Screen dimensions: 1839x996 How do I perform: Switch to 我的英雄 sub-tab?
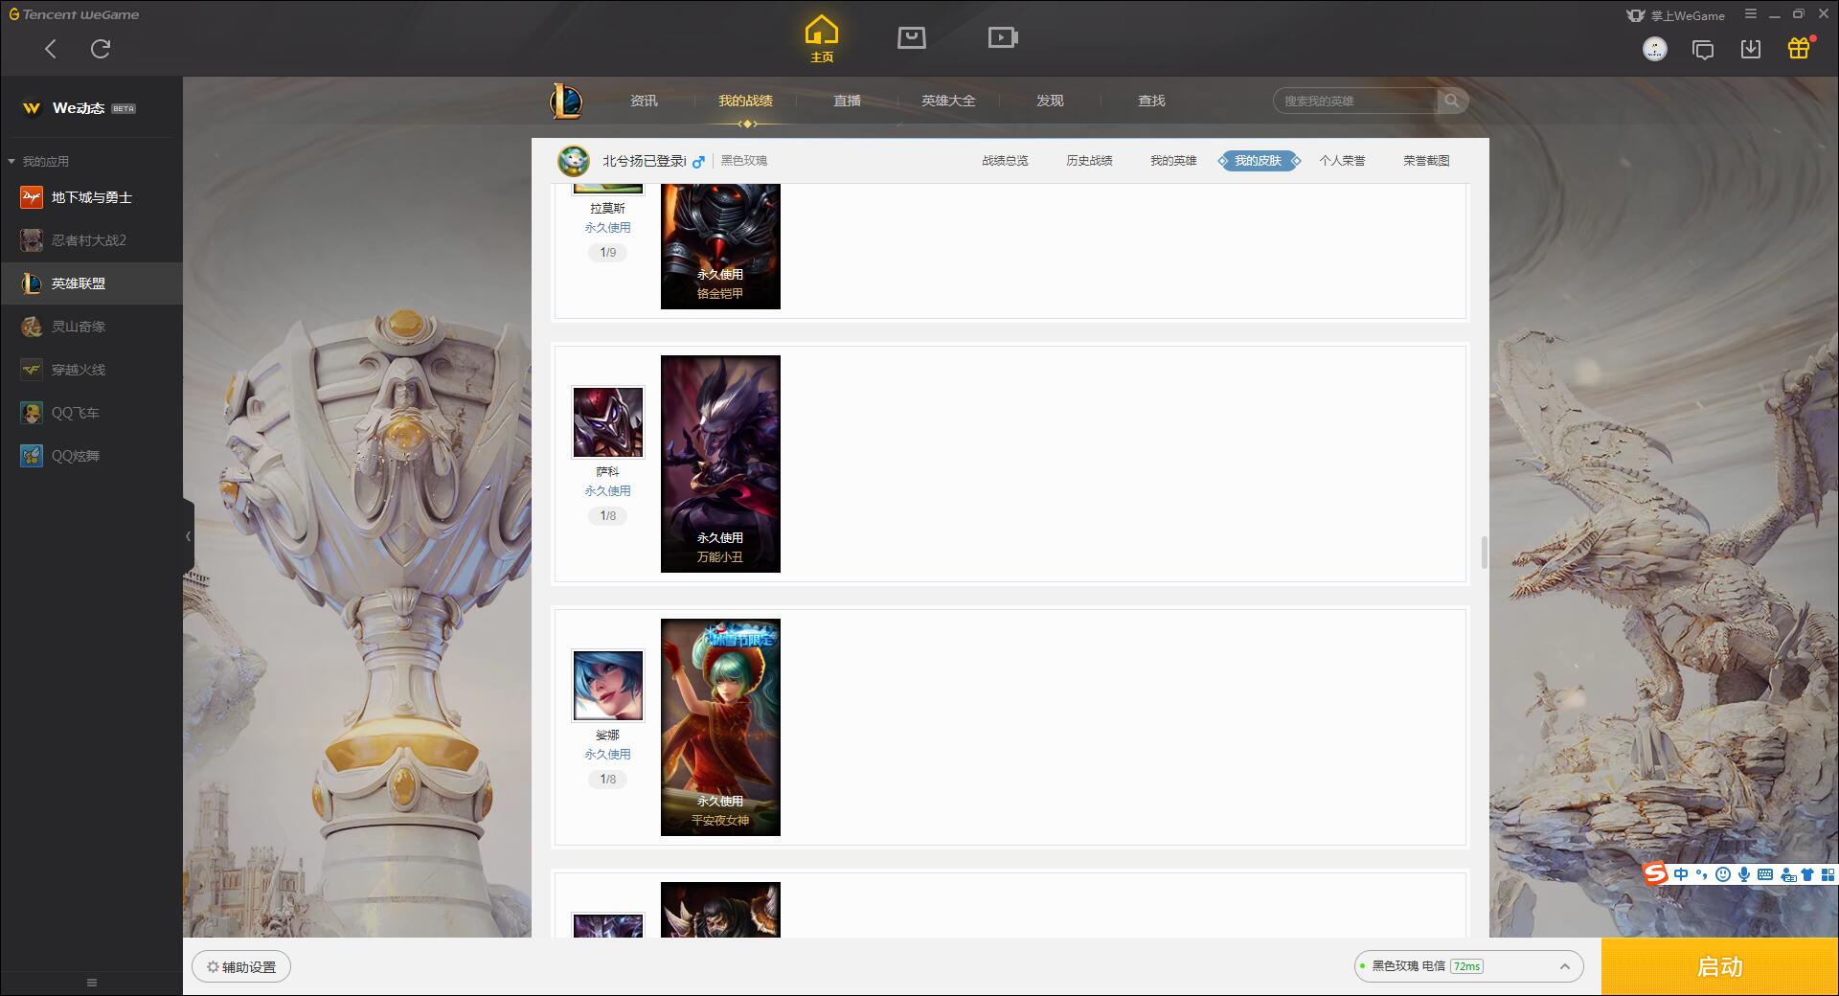coord(1173,161)
